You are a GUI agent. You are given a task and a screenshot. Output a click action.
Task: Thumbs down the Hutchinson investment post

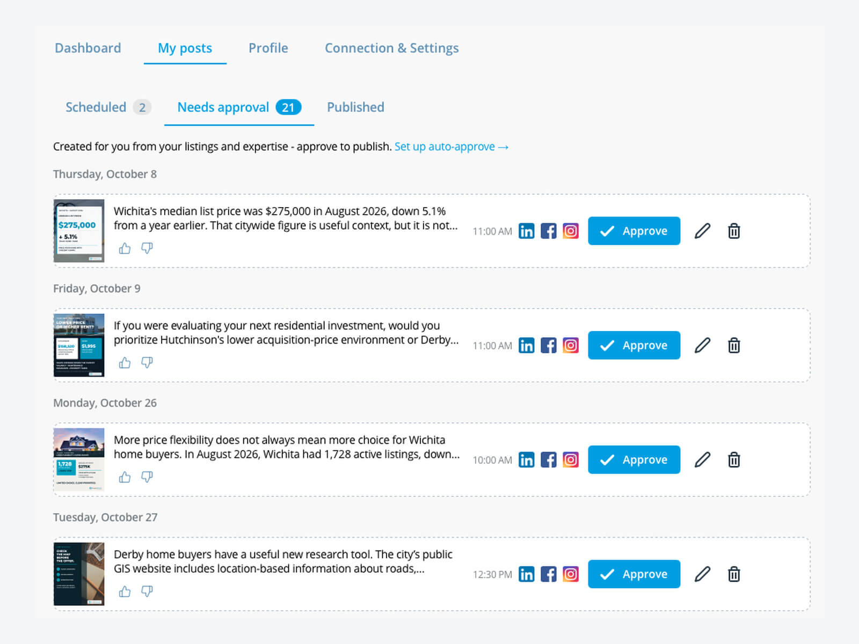point(147,363)
